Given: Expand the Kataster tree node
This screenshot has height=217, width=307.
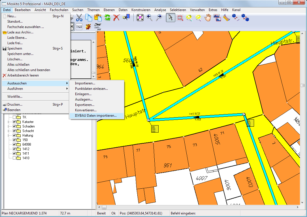Looking at the screenshot, I should click(8, 122).
